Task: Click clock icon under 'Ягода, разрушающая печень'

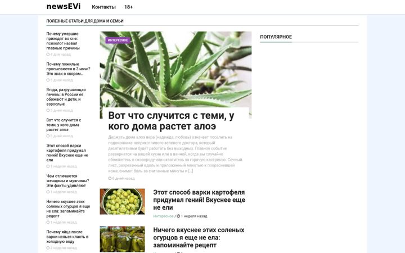Action: 48,110
